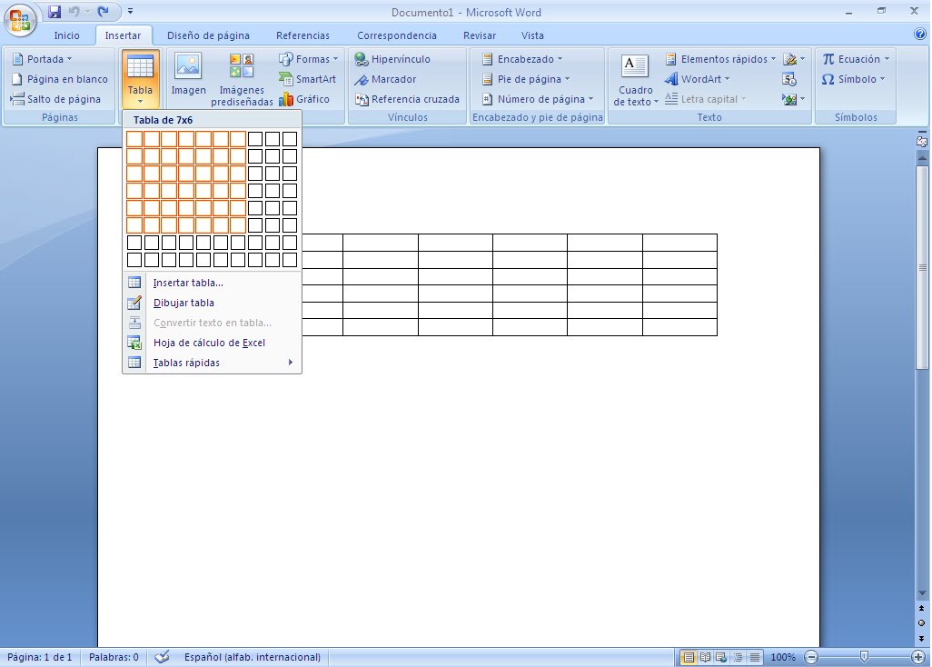Click the Office button logo
This screenshot has height=667, width=932.
pyautogui.click(x=20, y=19)
